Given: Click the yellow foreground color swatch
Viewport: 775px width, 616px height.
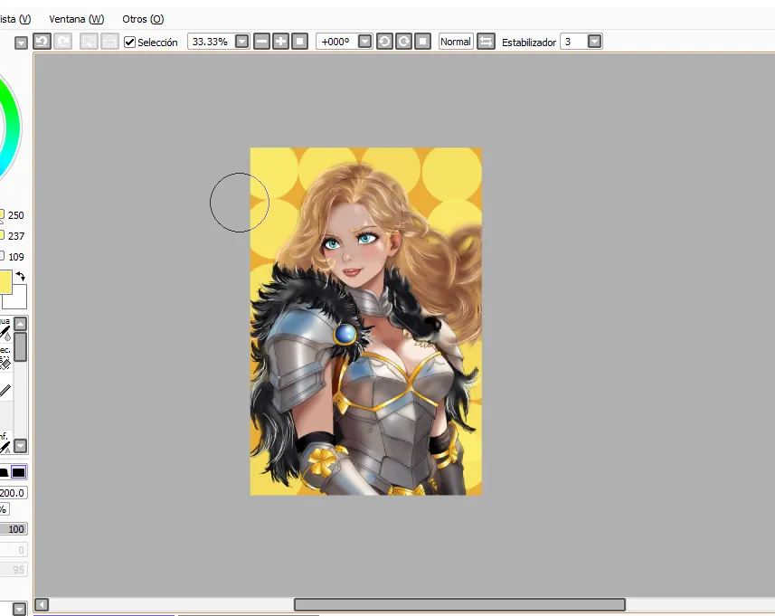Looking at the screenshot, I should [x=5, y=282].
